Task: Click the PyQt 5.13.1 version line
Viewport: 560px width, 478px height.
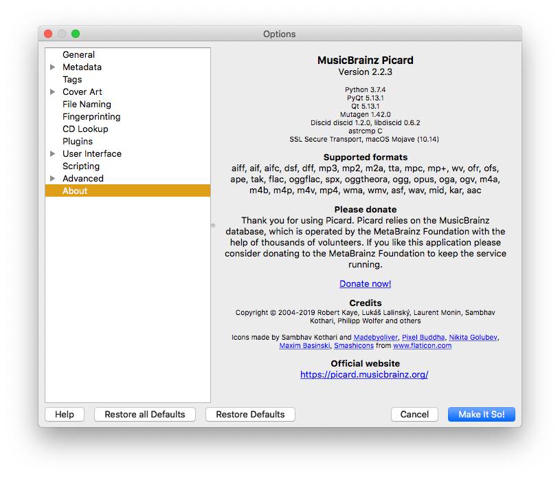Action: pos(365,98)
